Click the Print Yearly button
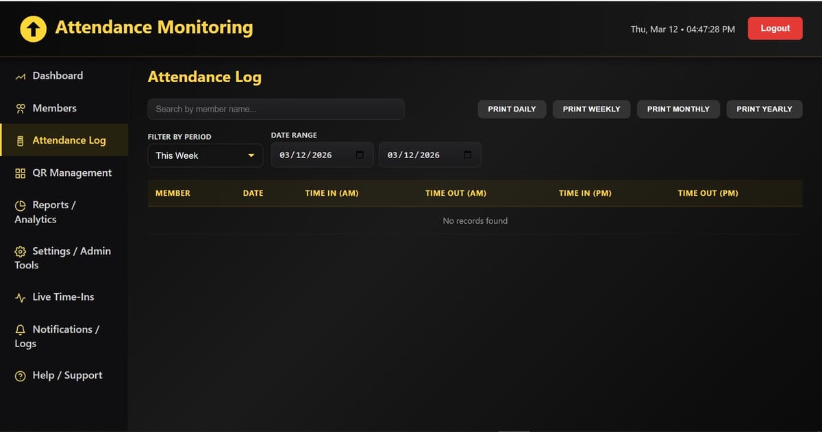The image size is (822, 432). pos(764,109)
